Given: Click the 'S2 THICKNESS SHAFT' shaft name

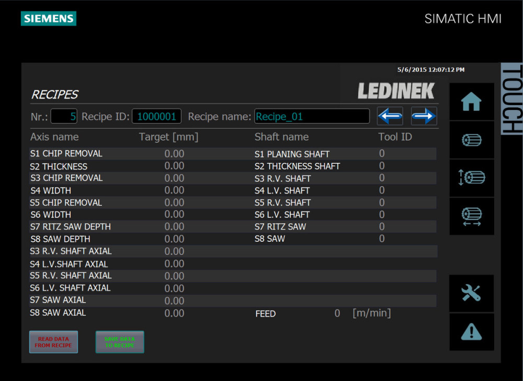Looking at the screenshot, I should pos(298,166).
